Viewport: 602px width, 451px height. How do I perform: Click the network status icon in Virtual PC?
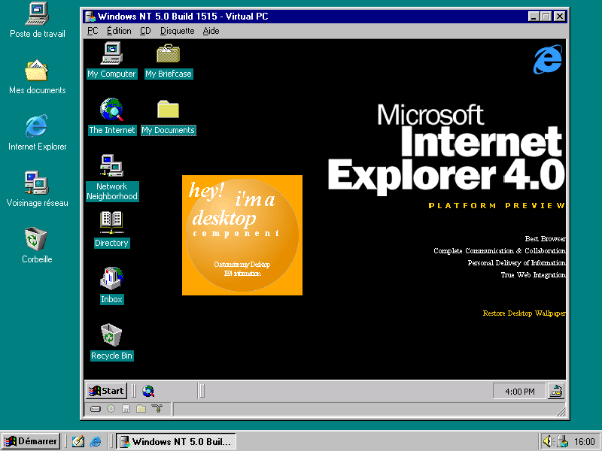[157, 409]
